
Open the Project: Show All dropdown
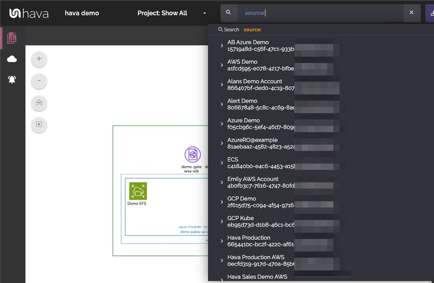[171, 13]
